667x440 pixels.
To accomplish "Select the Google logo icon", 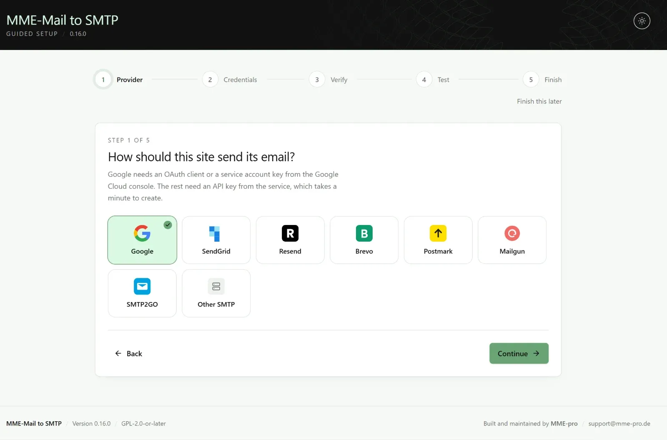I will pos(142,233).
